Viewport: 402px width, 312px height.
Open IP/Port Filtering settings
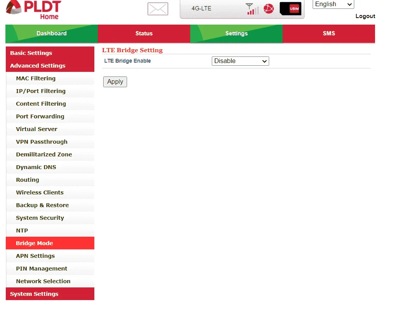coord(50,91)
